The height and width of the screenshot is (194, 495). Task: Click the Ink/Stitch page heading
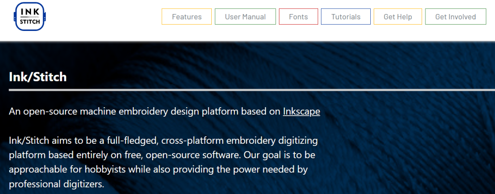pyautogui.click(x=38, y=77)
